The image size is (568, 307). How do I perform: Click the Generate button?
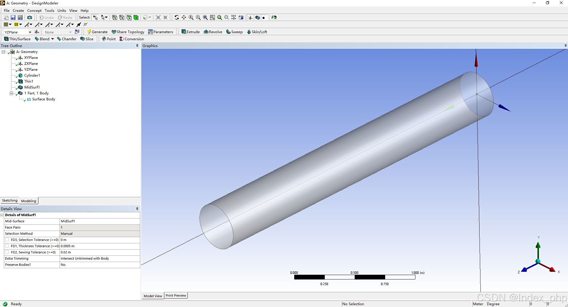tap(97, 32)
